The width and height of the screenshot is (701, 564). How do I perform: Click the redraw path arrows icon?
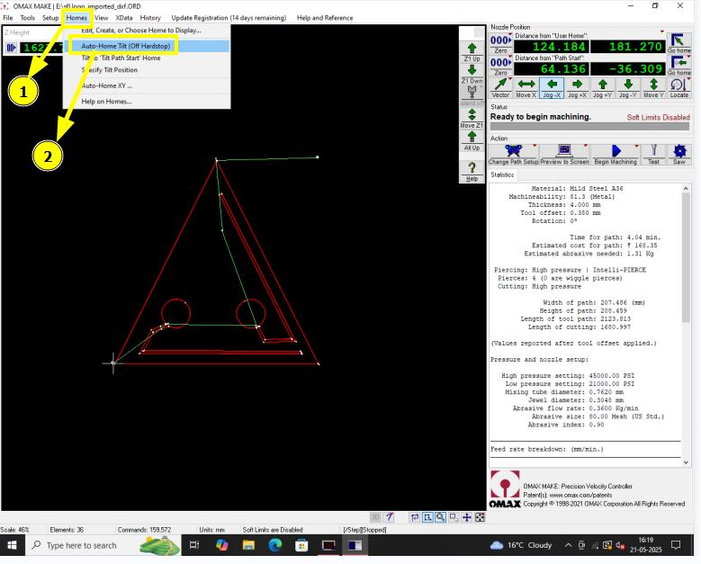point(415,517)
